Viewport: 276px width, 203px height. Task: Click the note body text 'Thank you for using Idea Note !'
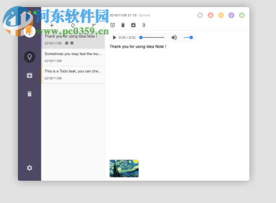click(138, 47)
